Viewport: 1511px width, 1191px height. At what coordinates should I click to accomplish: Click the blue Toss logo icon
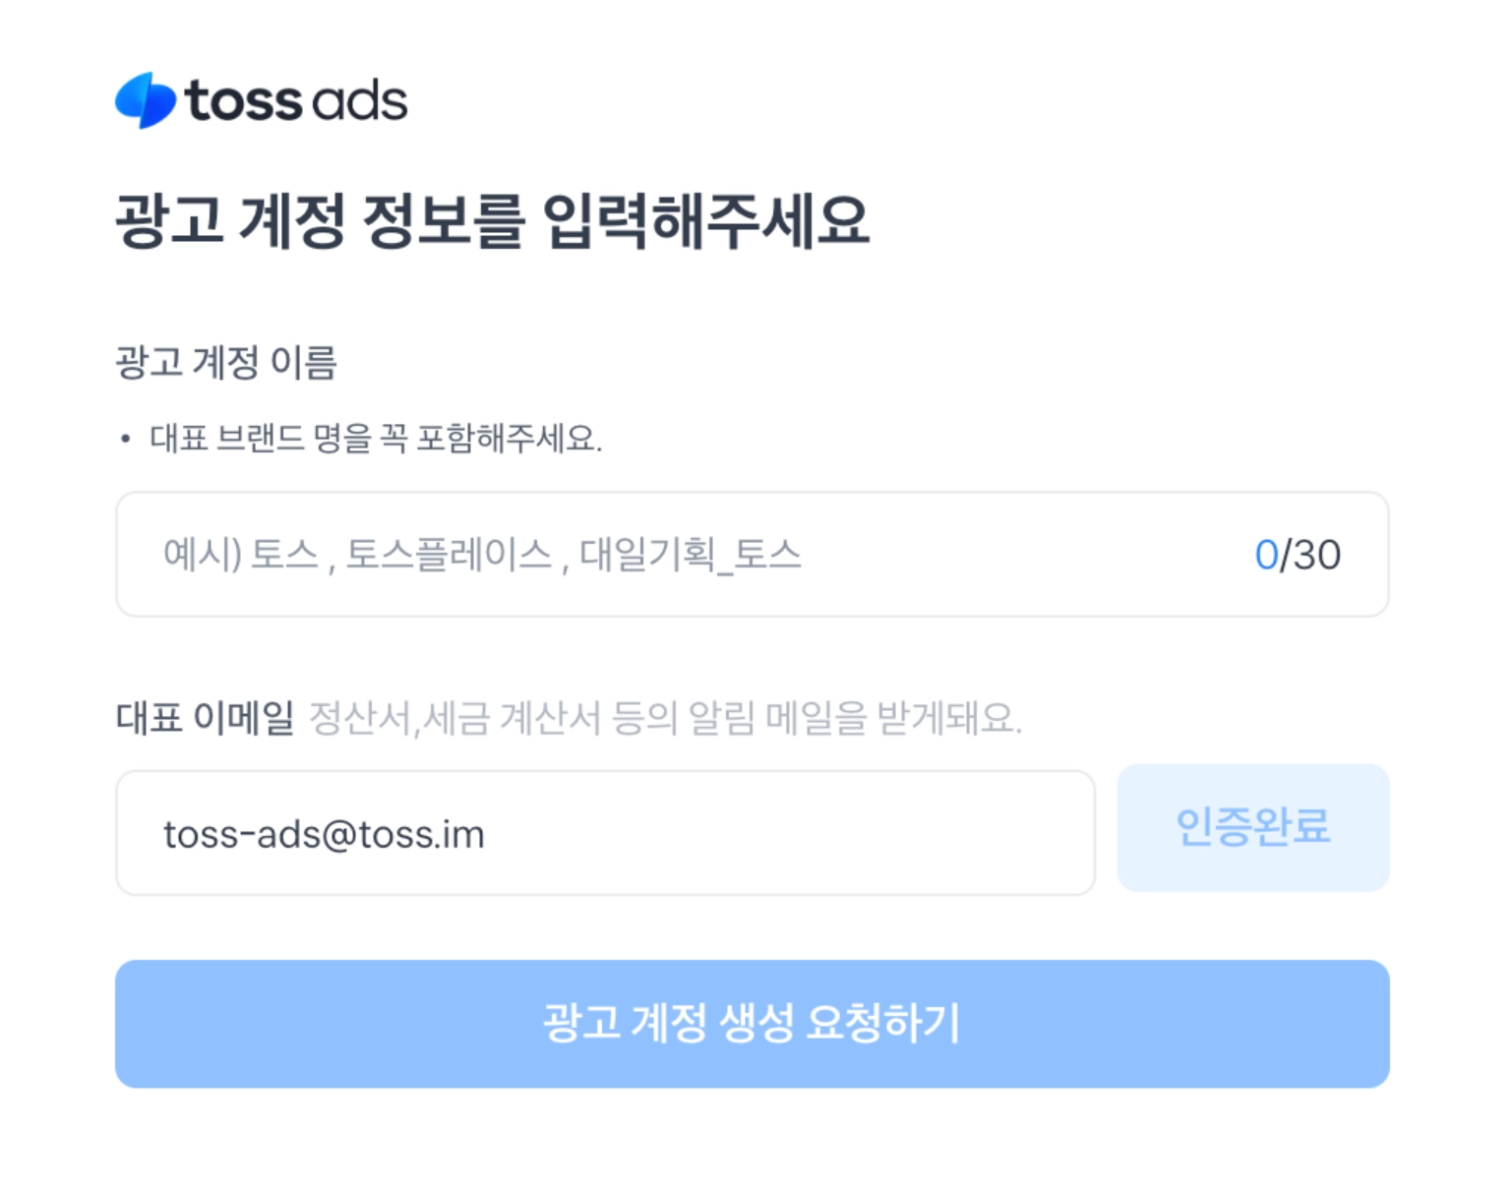(x=145, y=100)
